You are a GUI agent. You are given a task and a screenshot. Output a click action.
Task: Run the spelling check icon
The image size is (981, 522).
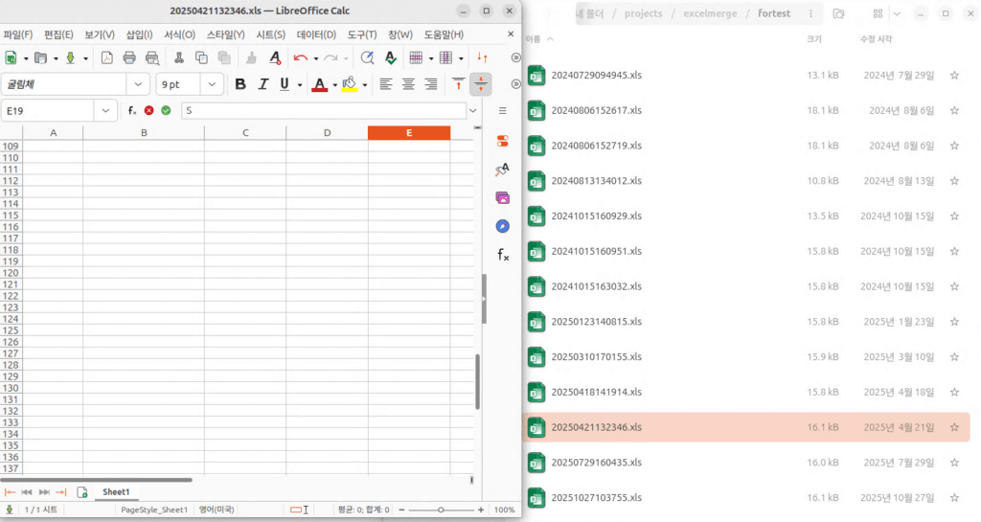[391, 57]
